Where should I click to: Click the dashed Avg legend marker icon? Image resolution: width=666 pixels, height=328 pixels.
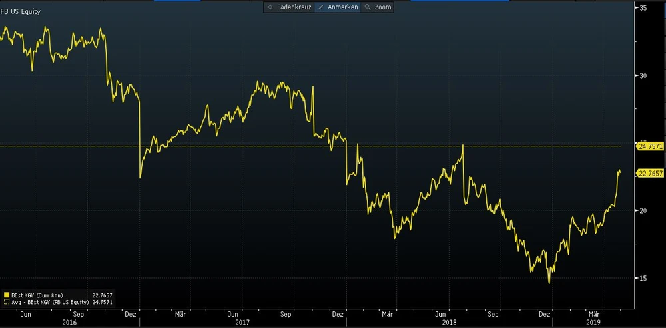point(6,301)
